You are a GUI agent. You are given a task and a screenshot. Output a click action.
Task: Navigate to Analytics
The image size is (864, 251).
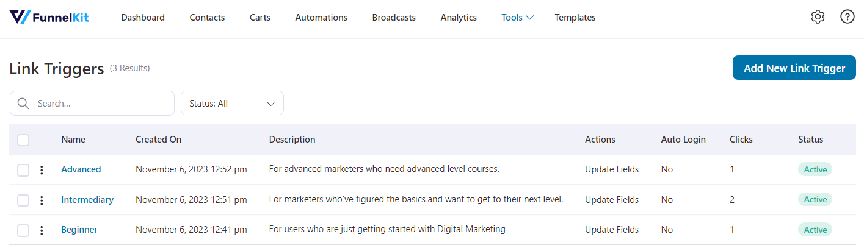[x=459, y=18]
